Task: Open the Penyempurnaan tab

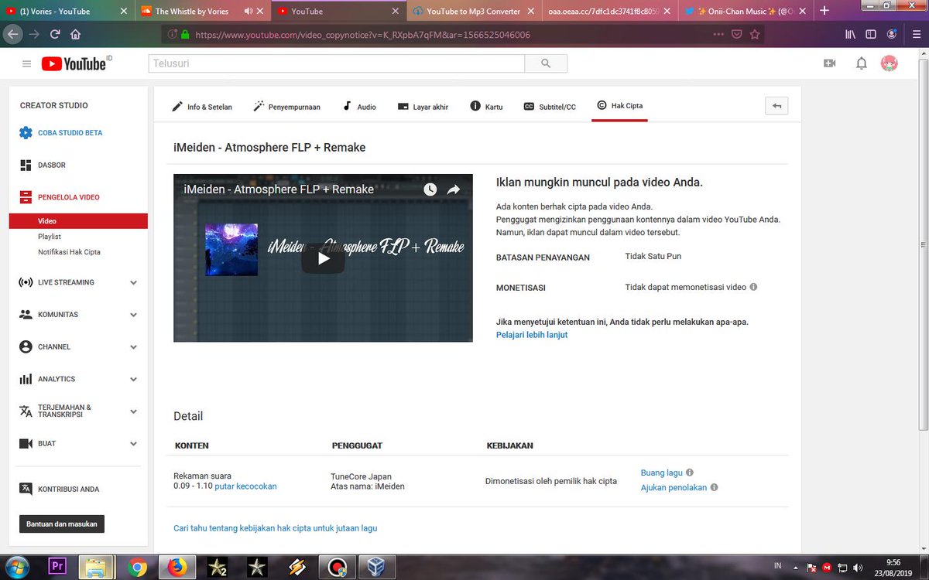Action: point(286,107)
